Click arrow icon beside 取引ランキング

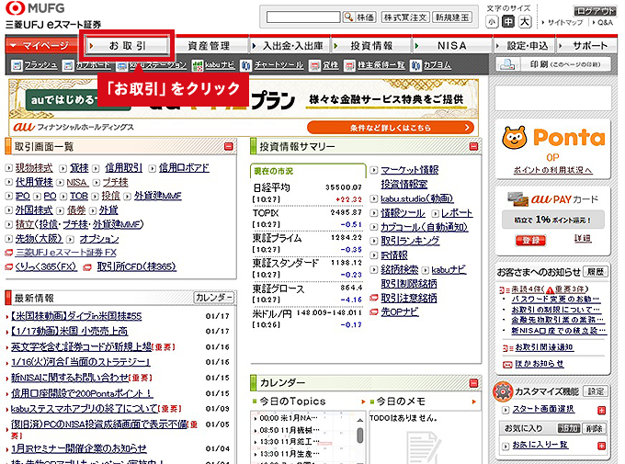[373, 241]
